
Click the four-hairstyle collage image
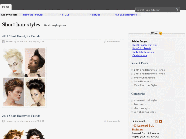click(24, 77)
